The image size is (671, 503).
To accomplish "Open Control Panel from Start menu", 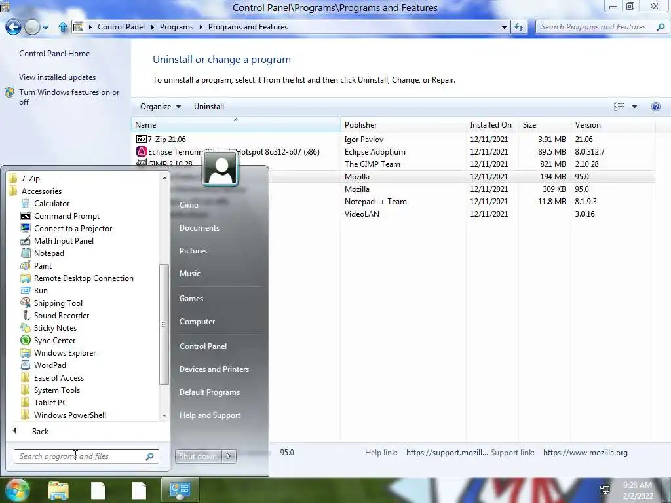I will coord(203,346).
